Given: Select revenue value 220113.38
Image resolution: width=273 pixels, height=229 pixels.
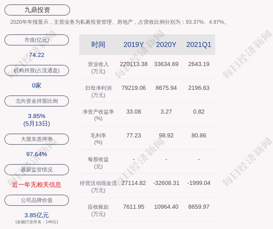Looking at the screenshot, I should tap(134, 64).
